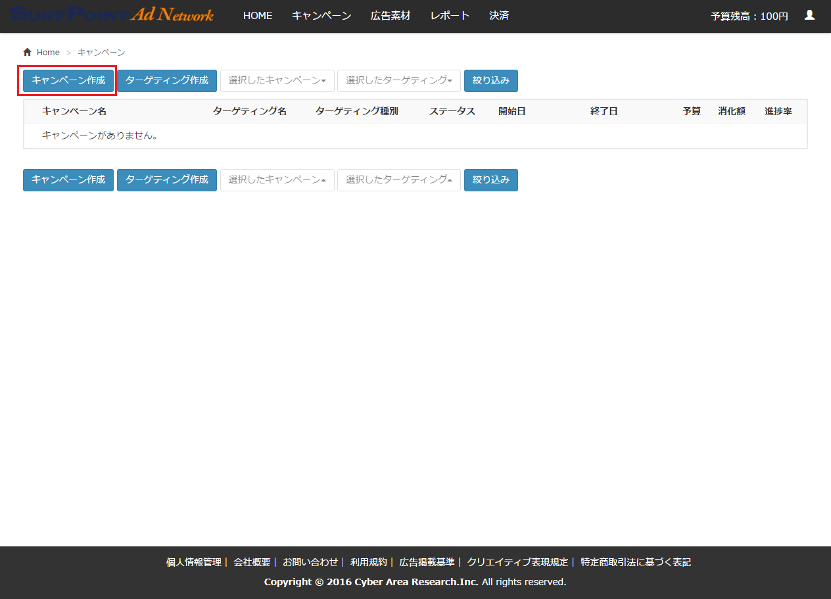This screenshot has width=831, height=599.
Task: Go to the 広告素材 menu item
Action: 391,16
